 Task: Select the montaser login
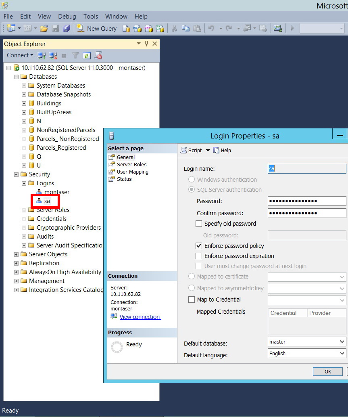click(57, 192)
